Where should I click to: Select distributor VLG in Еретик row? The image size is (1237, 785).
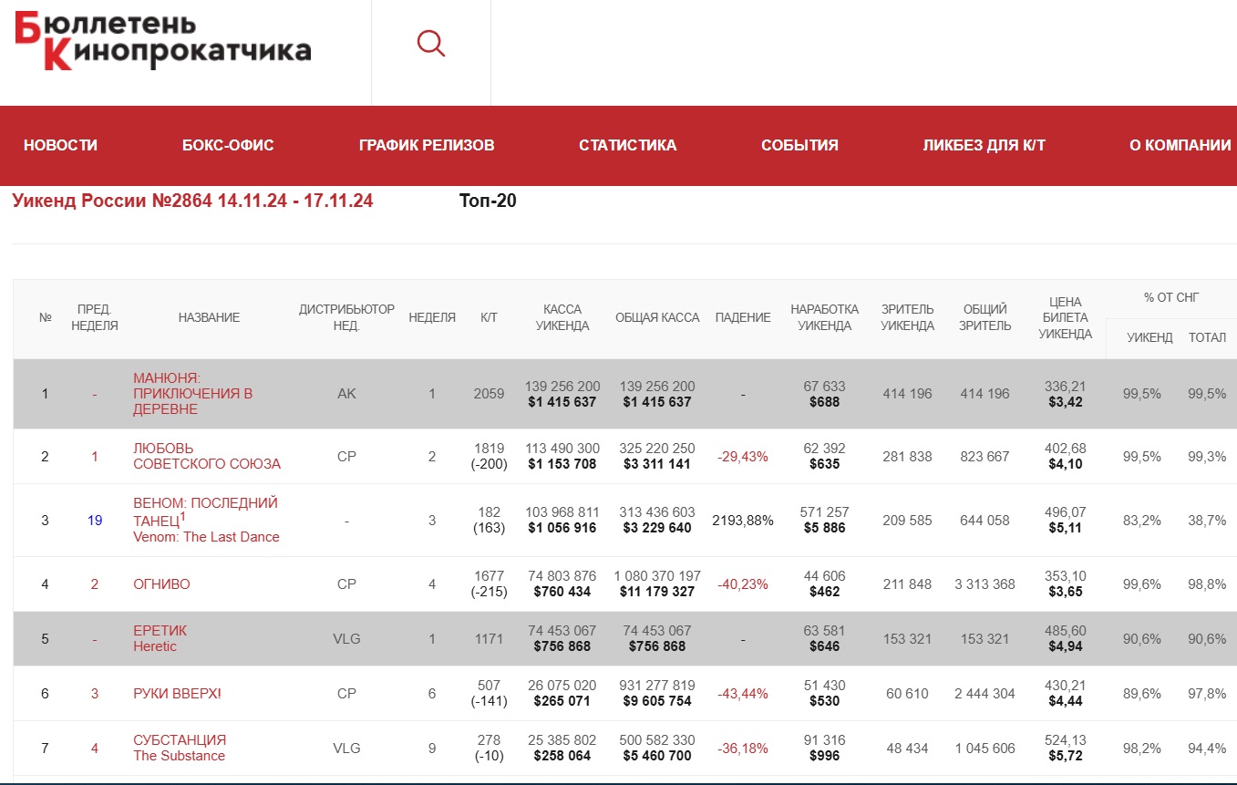346,639
